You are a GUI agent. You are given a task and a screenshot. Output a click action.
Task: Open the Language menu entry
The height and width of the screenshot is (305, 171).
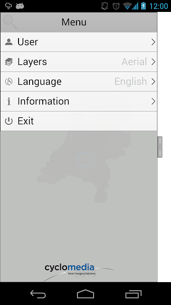79,81
